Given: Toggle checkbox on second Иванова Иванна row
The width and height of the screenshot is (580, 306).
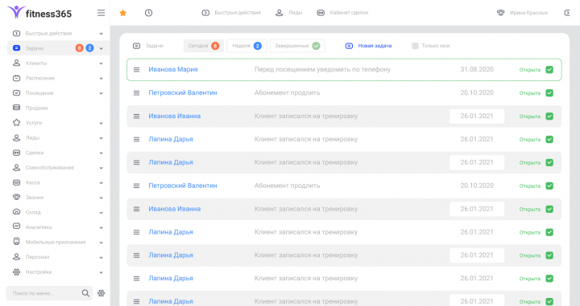Looking at the screenshot, I should 549,209.
